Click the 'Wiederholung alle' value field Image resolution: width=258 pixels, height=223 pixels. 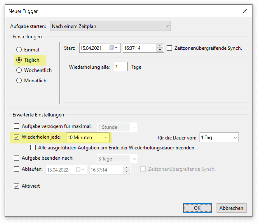click(120, 66)
